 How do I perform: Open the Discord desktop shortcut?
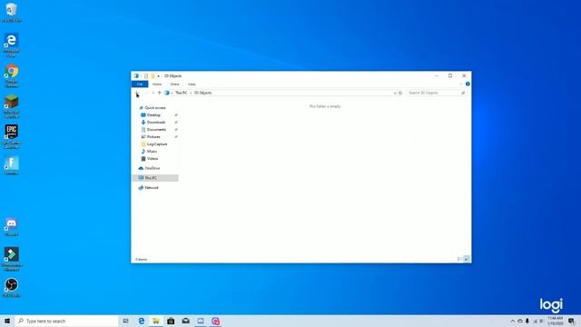tap(11, 227)
